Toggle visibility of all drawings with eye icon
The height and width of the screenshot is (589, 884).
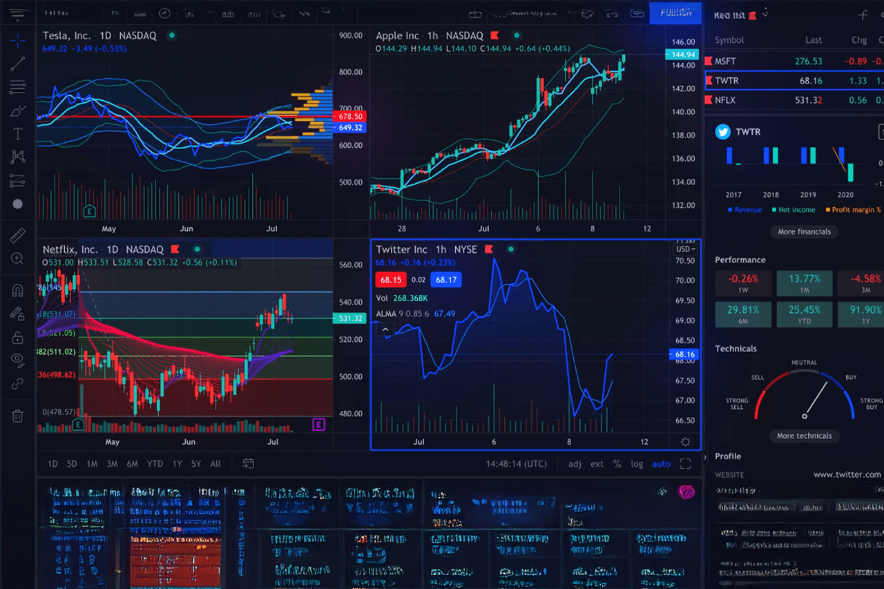(x=18, y=358)
